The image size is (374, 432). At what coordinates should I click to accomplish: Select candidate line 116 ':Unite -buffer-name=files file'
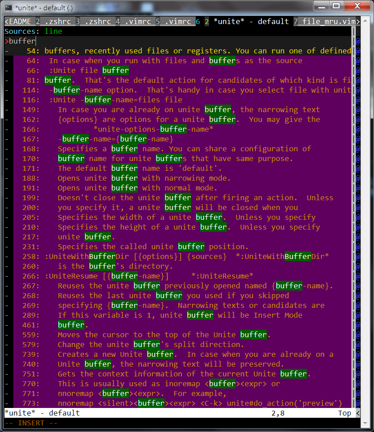click(178, 100)
